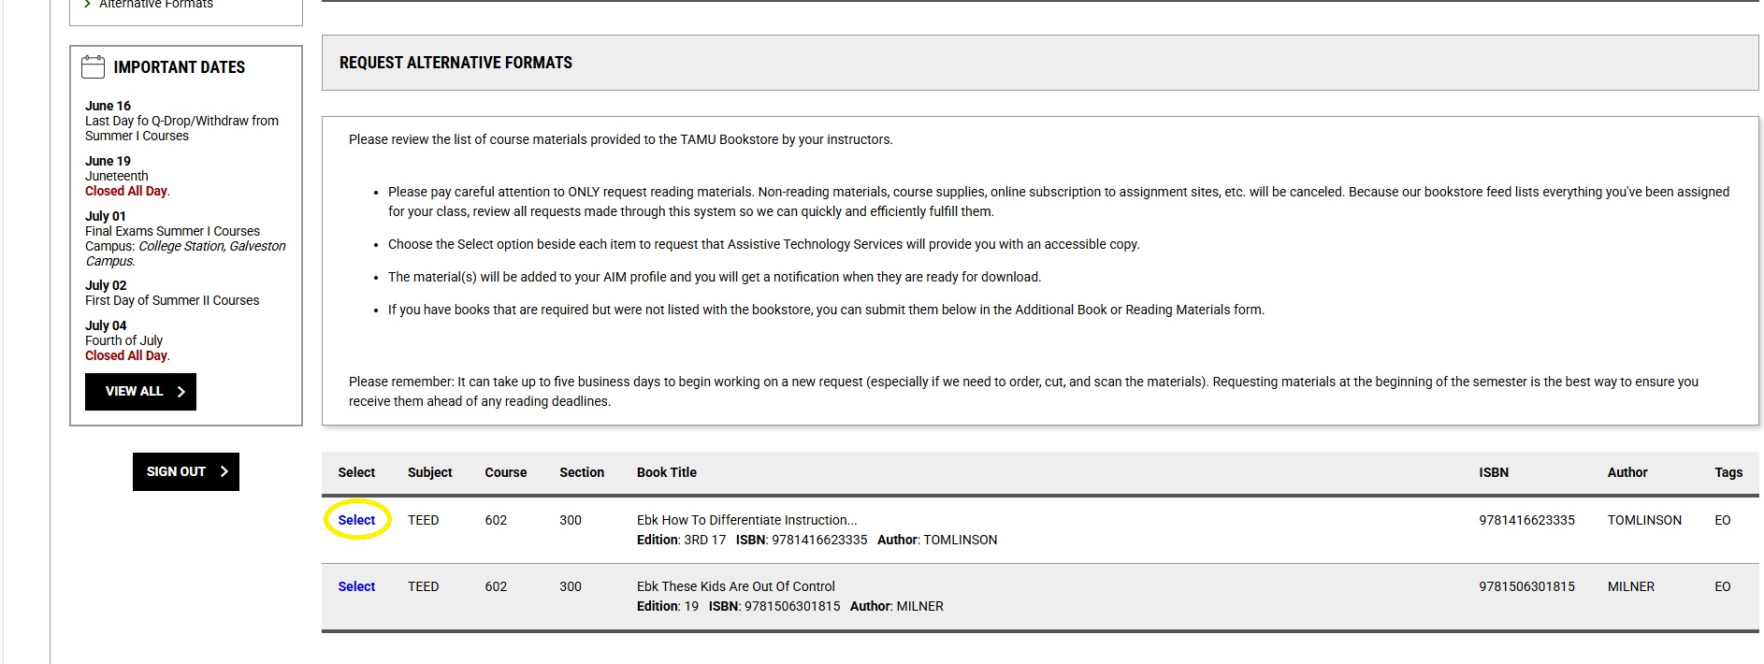
Task: Click the June 16 date entry
Action: (x=182, y=121)
